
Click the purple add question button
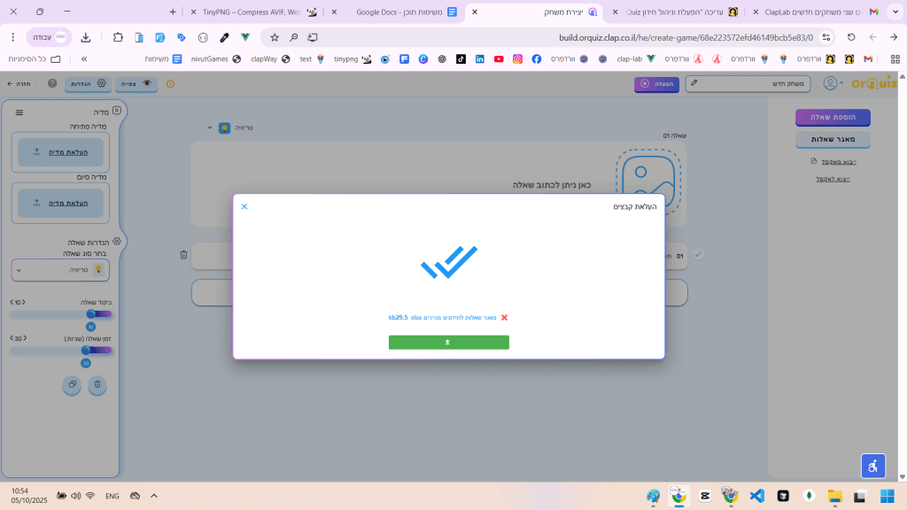point(832,117)
